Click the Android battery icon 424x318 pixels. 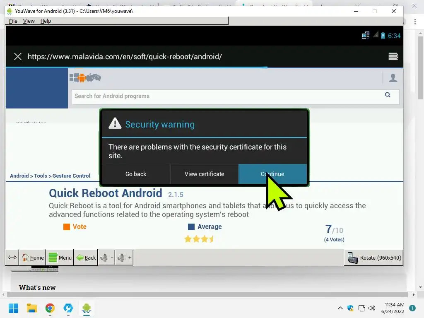click(x=383, y=36)
